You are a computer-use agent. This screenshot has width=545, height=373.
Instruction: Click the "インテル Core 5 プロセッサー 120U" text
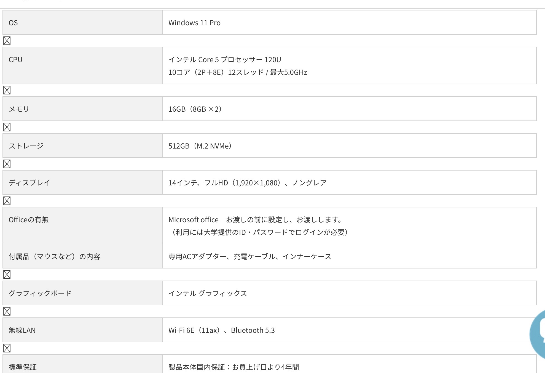point(225,60)
